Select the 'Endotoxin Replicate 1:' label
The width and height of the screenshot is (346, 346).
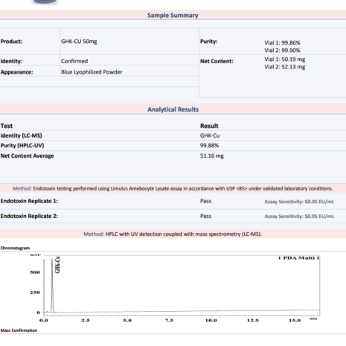pyautogui.click(x=29, y=201)
